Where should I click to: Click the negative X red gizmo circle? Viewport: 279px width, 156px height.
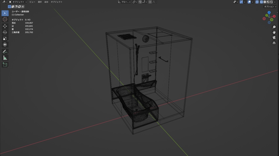264,19
